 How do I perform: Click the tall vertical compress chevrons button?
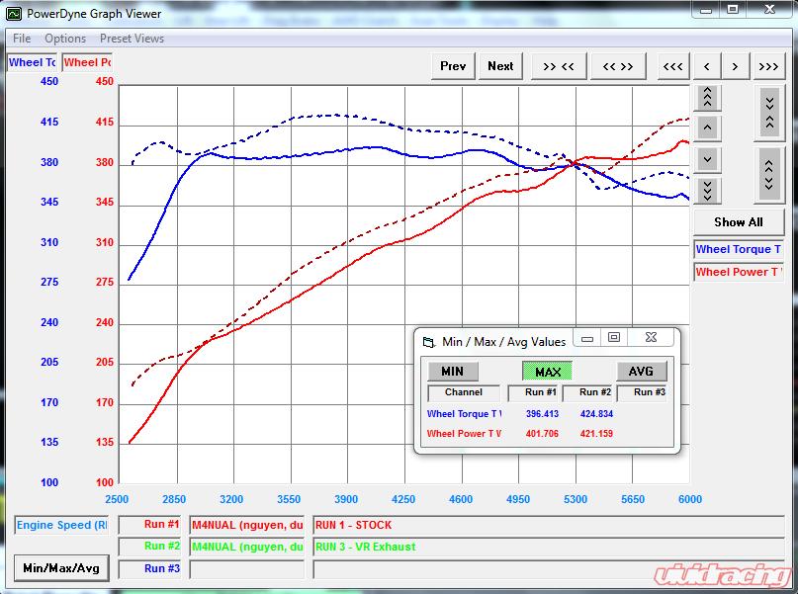769,114
